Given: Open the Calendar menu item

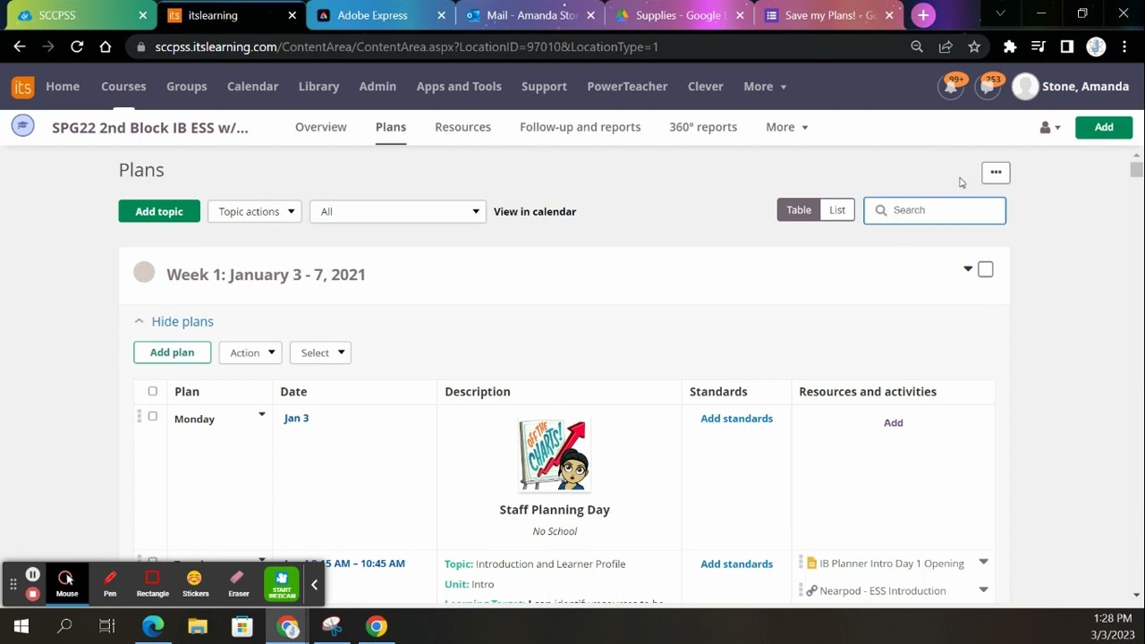Looking at the screenshot, I should tap(252, 87).
